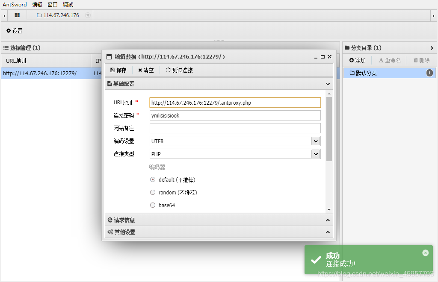438x282 pixels.
Task: Maximize the 编辑数据 dialog
Action: coord(323,57)
